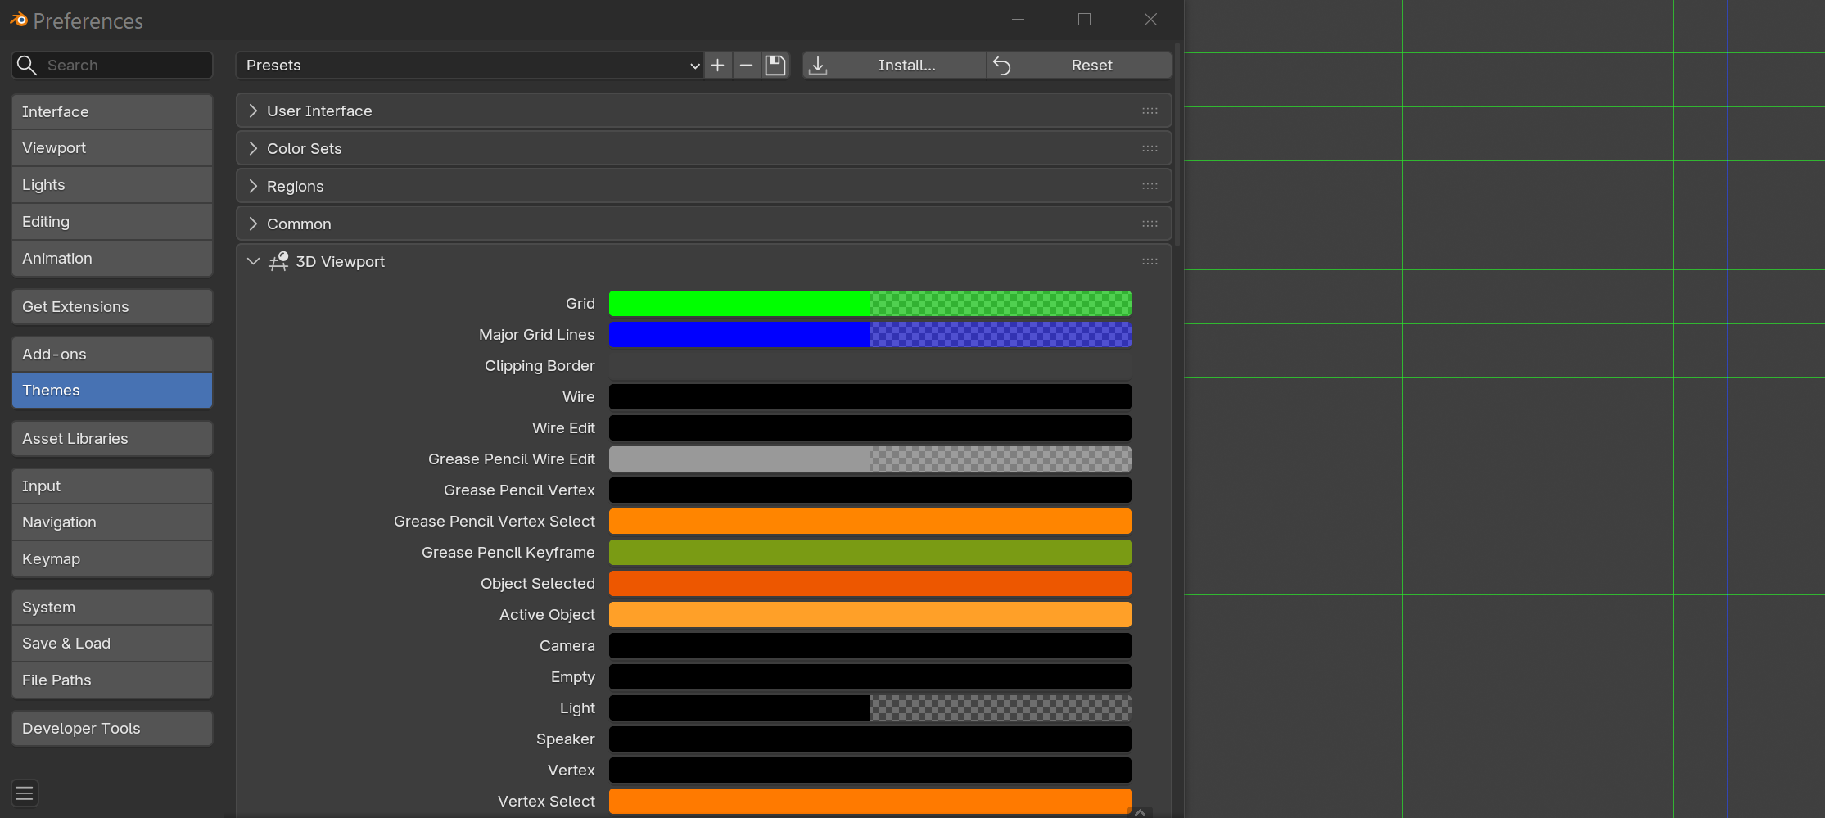
Task: Expand the User Interface panel
Action: click(x=253, y=111)
